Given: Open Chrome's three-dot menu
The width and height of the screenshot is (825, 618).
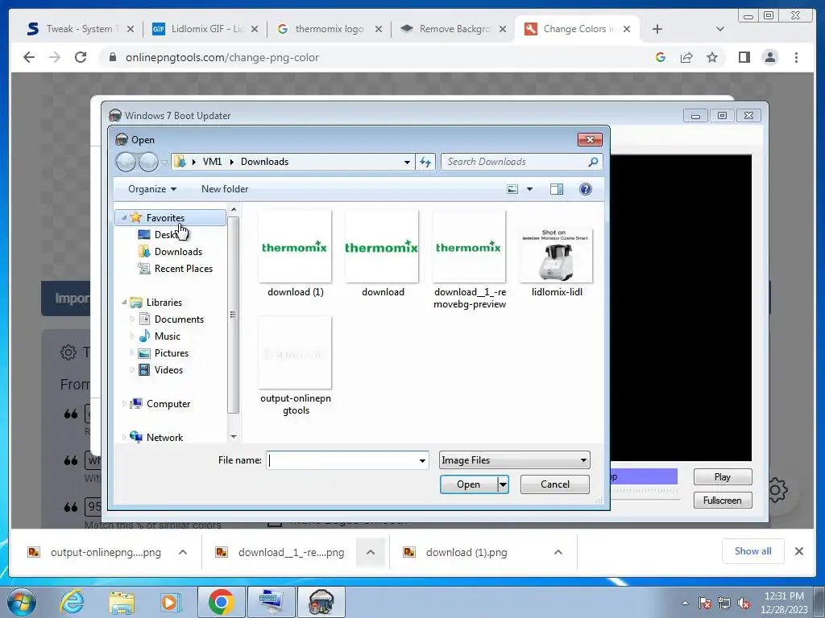Looking at the screenshot, I should [x=796, y=57].
